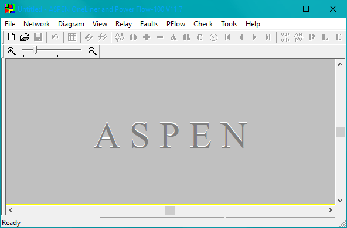Click the vertical scrollbar thumb

click(x=340, y=133)
